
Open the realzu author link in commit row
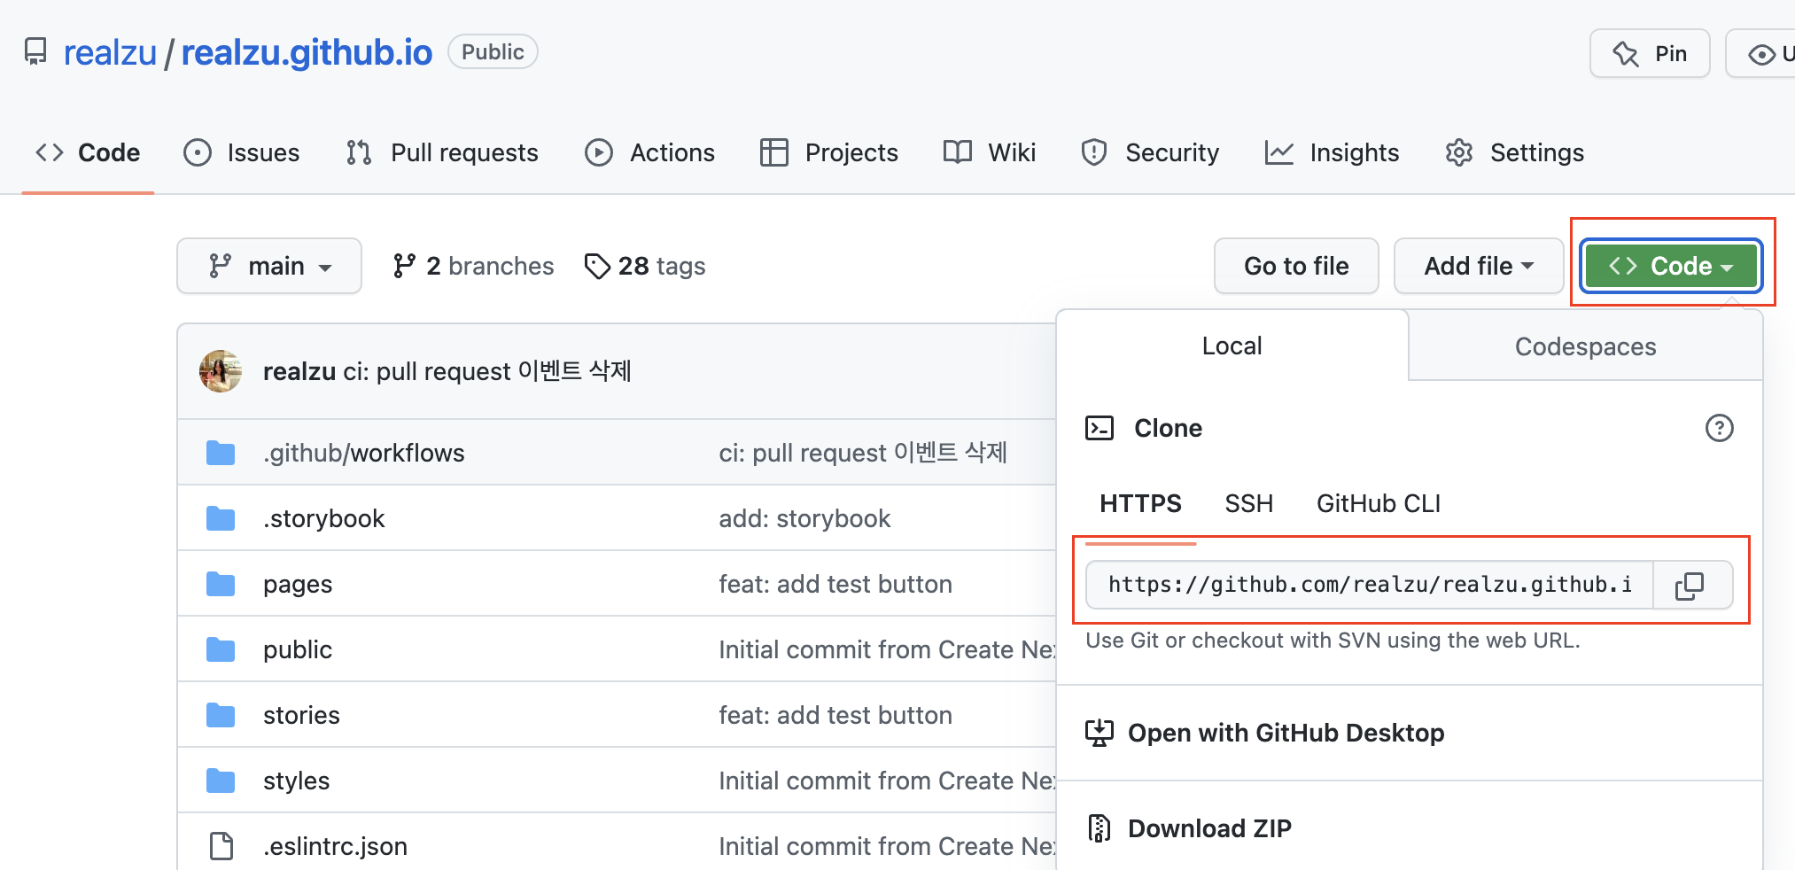pos(299,371)
